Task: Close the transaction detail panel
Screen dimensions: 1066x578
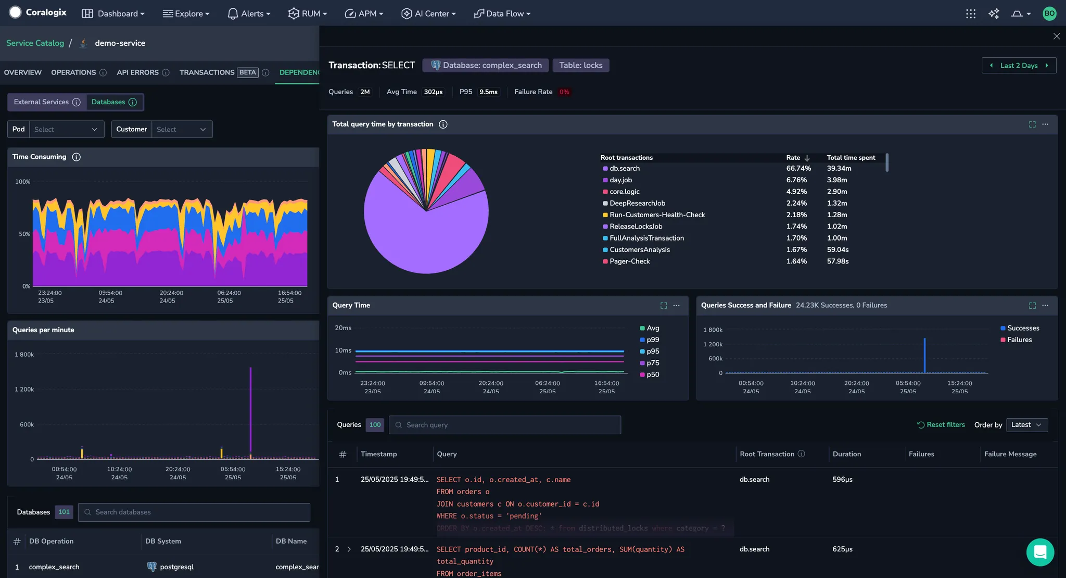Action: (1056, 36)
